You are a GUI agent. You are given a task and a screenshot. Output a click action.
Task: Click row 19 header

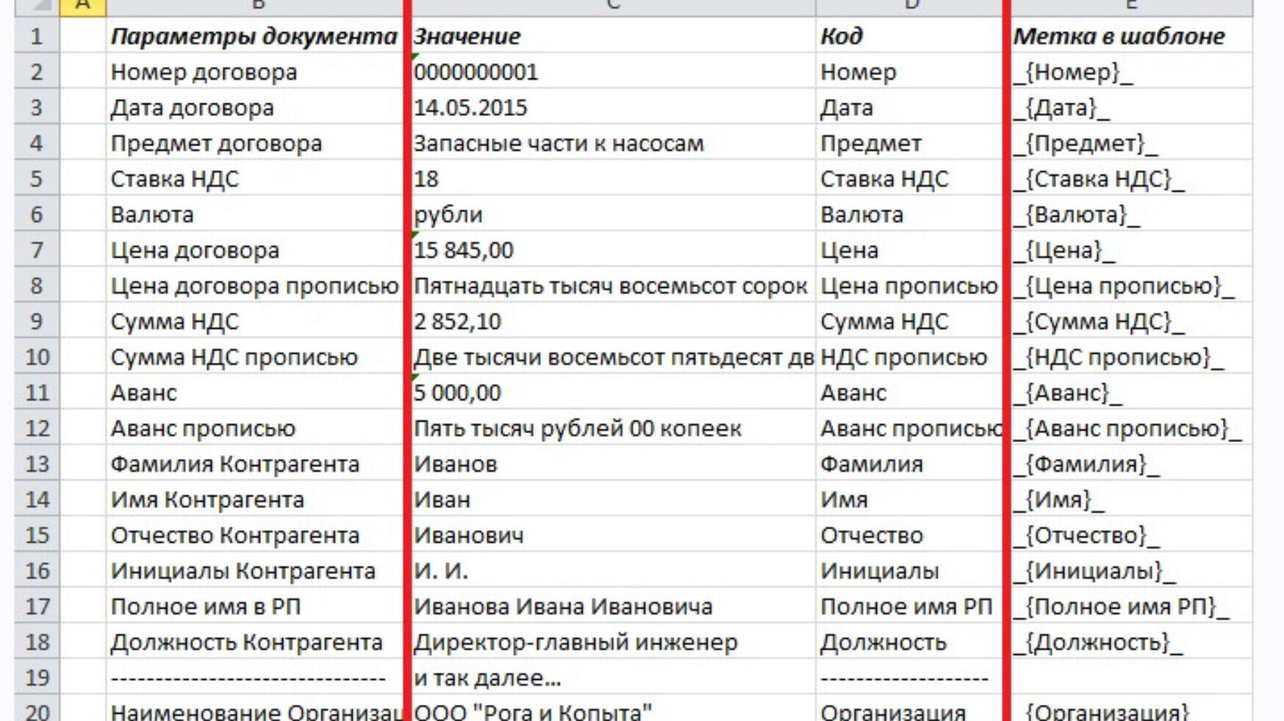click(x=36, y=678)
